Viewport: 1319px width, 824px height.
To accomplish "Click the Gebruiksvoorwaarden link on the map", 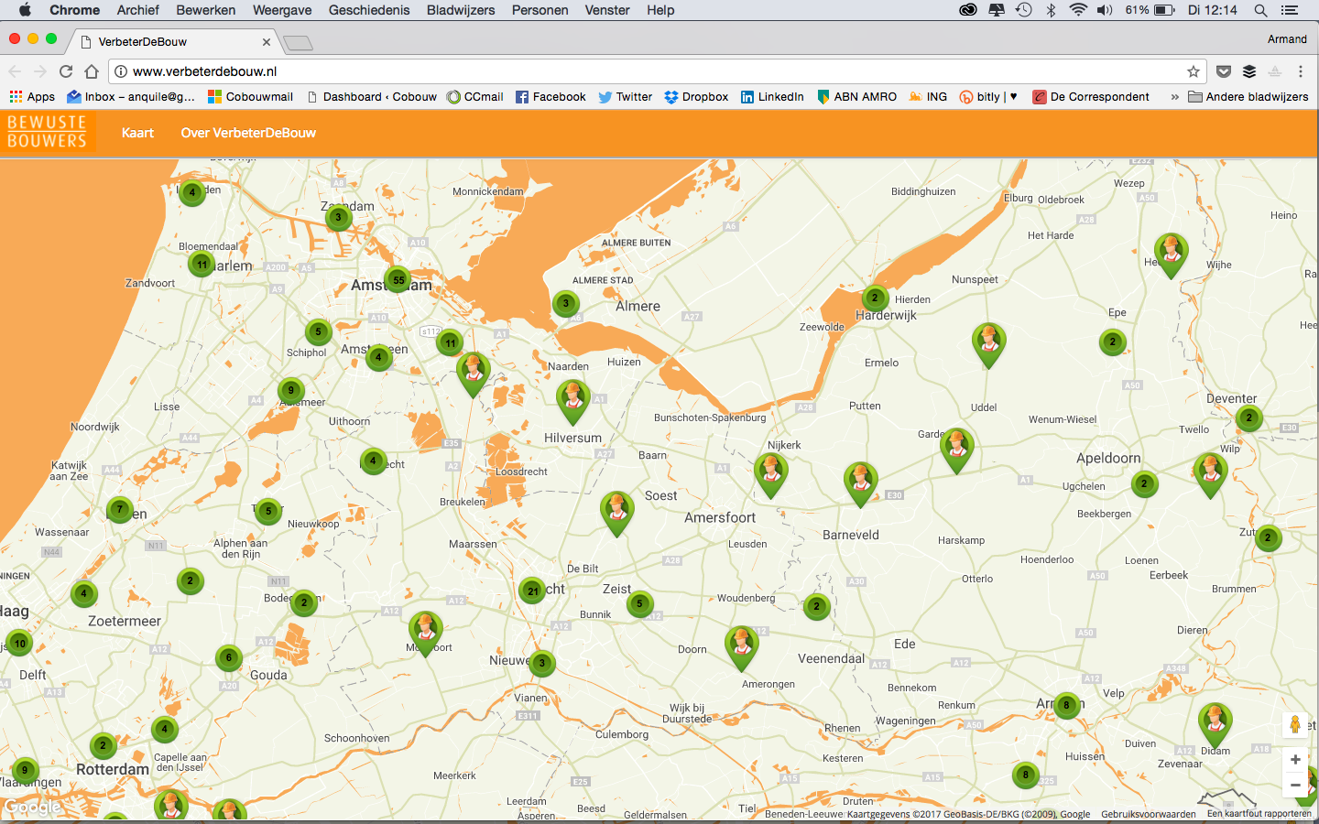I will pos(1148,814).
